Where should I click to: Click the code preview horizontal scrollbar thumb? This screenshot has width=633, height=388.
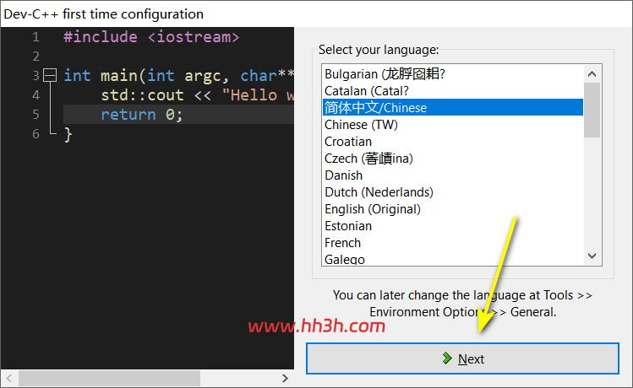coord(109,378)
